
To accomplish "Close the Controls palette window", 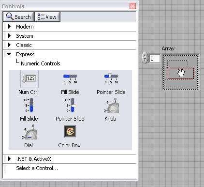I will pos(132,6).
